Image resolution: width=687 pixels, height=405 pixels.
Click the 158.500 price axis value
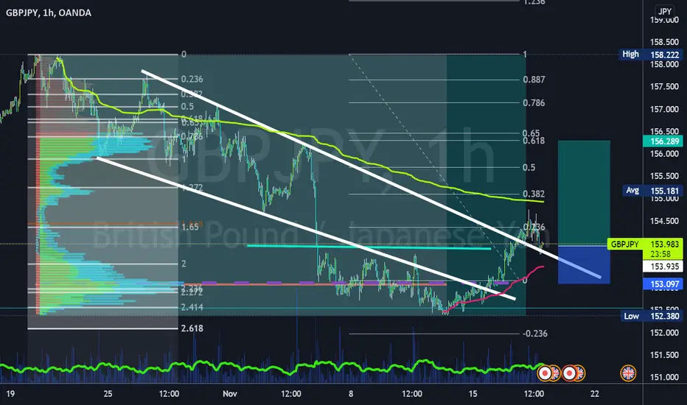pos(664,42)
